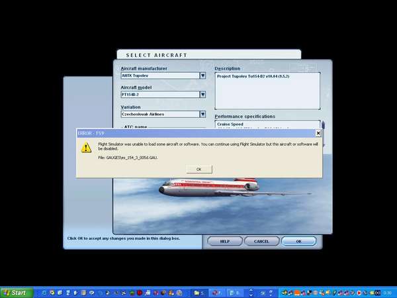Viewport: 397px width, 298px height.
Task: Close the ERROR - FS9 dialog
Action: coord(318,133)
